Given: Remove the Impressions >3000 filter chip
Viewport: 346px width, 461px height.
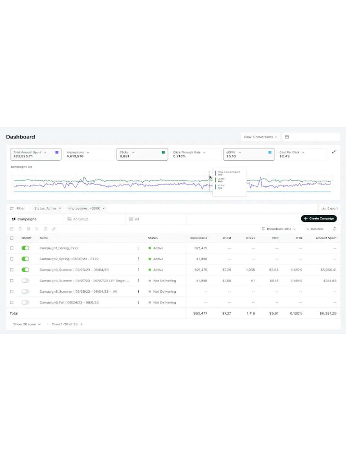Looking at the screenshot, I should pyautogui.click(x=104, y=208).
